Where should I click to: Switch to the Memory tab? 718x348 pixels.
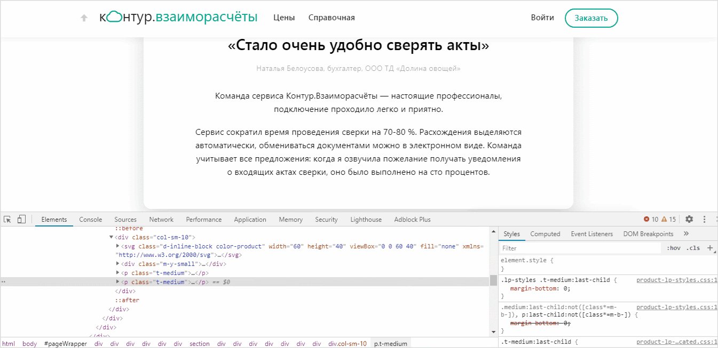(x=290, y=219)
